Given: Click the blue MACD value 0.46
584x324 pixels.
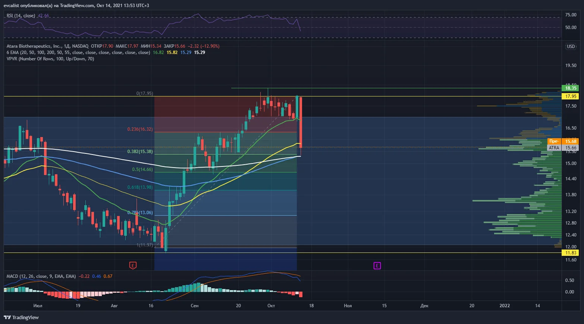Looking at the screenshot, I should 97,276.
